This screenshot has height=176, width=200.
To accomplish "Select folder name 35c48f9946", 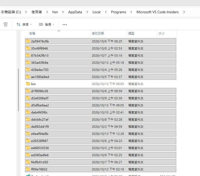I will (x=39, y=49).
